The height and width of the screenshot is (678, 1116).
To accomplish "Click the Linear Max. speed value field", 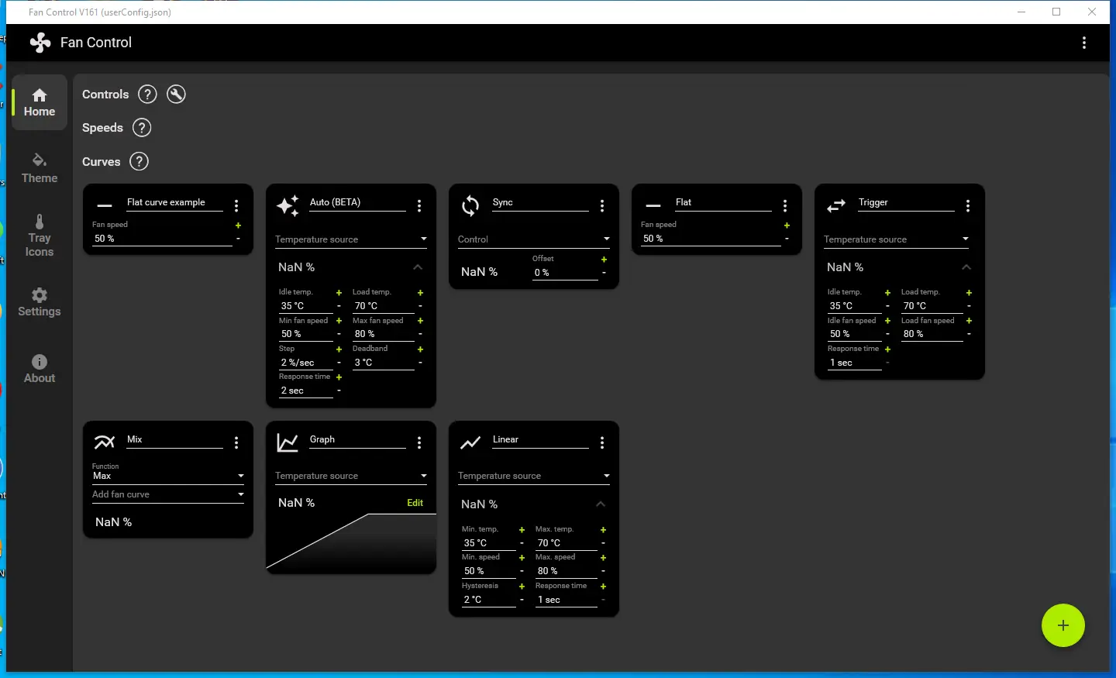I will (567, 571).
